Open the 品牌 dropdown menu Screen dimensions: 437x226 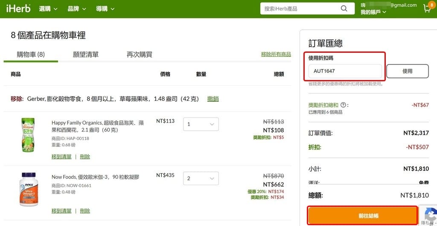pos(77,9)
